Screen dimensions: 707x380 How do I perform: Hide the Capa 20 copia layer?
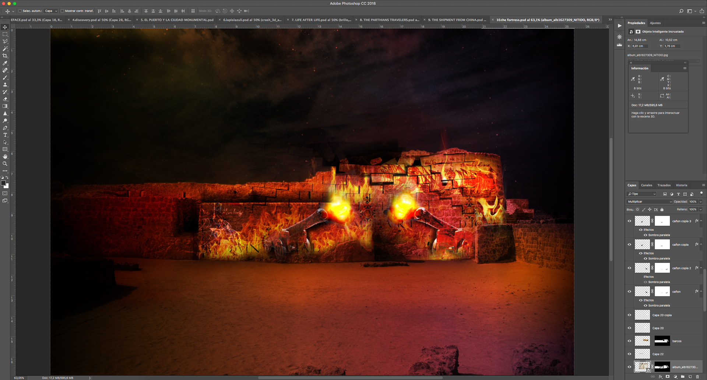point(629,315)
